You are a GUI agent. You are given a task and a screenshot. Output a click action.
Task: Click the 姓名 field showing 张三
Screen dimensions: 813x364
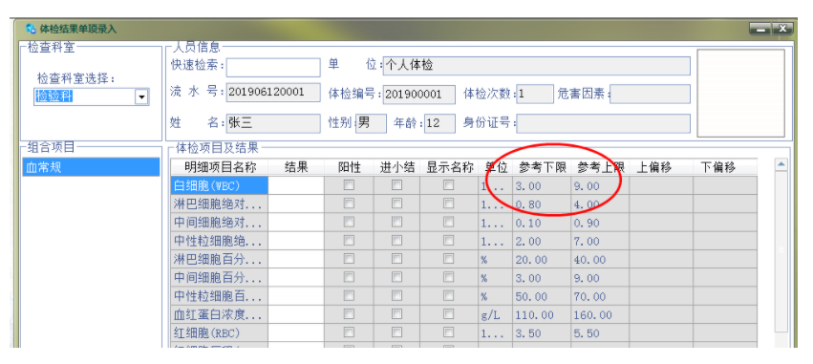click(273, 123)
